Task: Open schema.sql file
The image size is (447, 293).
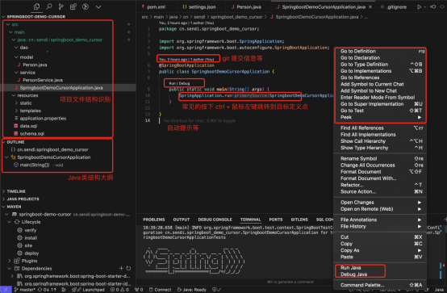Action: point(29,133)
